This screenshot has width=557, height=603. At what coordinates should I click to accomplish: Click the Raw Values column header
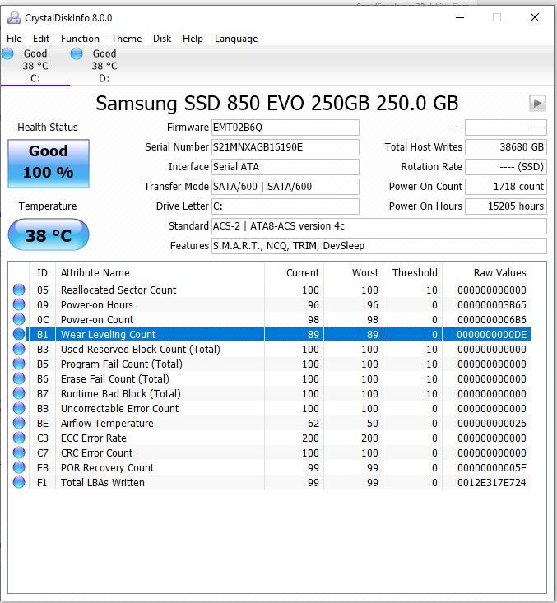[x=486, y=272]
